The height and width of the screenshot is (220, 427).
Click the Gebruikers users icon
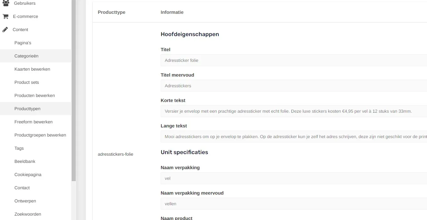click(x=6, y=3)
